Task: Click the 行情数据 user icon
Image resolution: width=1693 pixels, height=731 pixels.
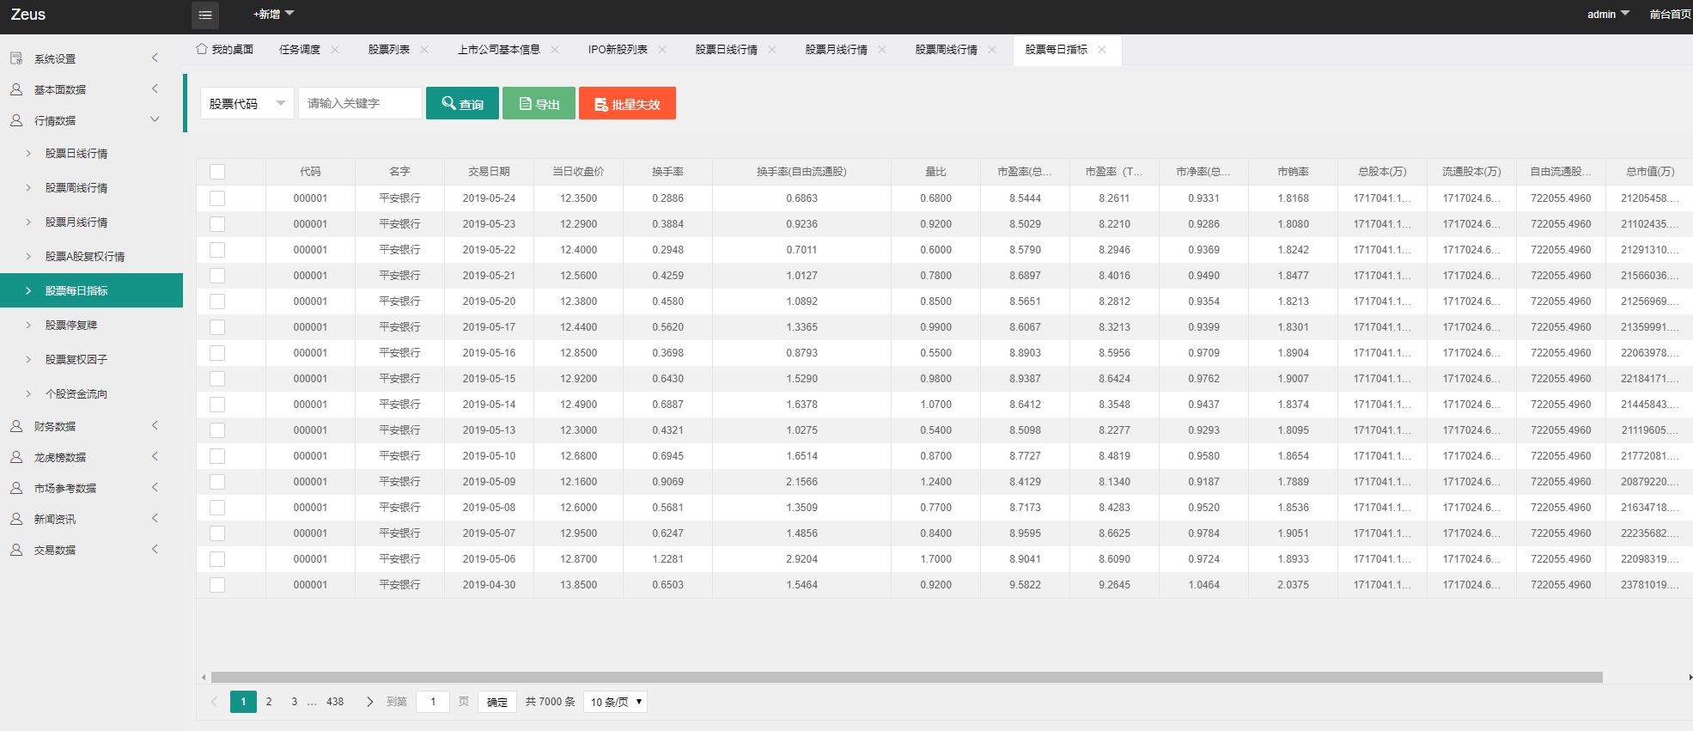Action: [16, 120]
